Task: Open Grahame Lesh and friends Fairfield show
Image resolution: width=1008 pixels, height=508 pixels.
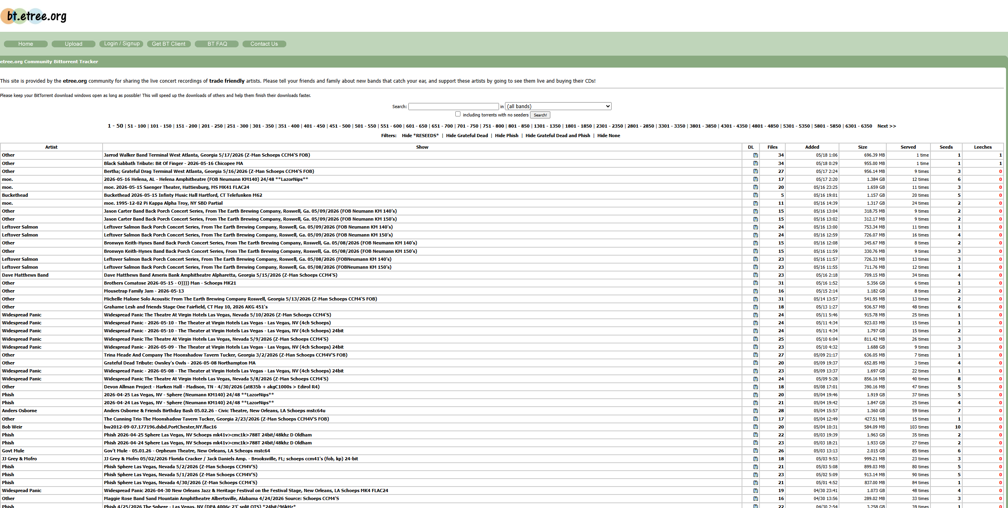Action: (x=186, y=307)
